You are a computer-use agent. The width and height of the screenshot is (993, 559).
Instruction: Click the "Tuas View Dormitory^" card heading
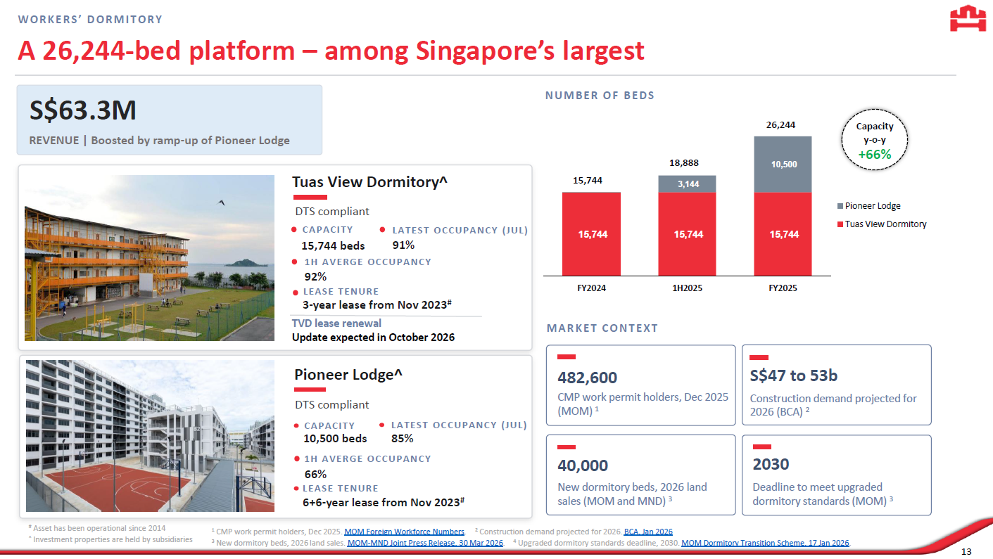click(x=370, y=182)
